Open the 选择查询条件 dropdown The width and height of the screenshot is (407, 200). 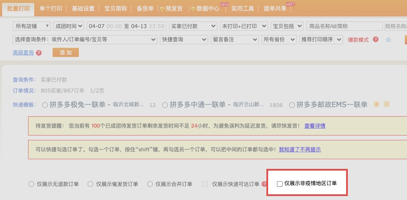coord(85,39)
